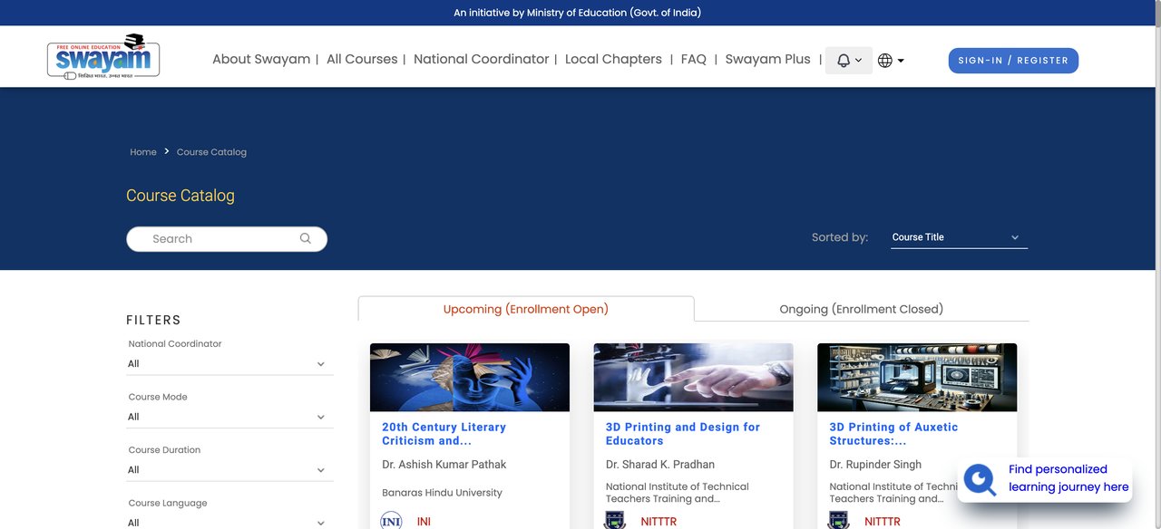Open the language globe icon
Image resolution: width=1161 pixels, height=529 pixels.
pyautogui.click(x=883, y=60)
